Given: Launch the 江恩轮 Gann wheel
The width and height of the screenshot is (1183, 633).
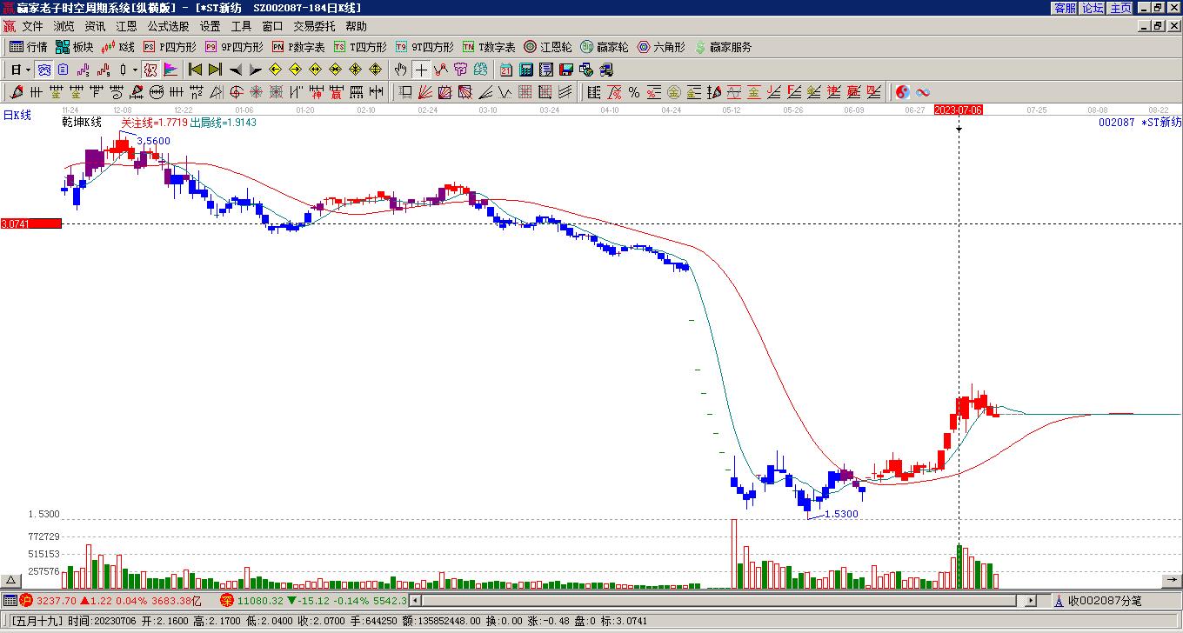Looking at the screenshot, I should click(548, 47).
